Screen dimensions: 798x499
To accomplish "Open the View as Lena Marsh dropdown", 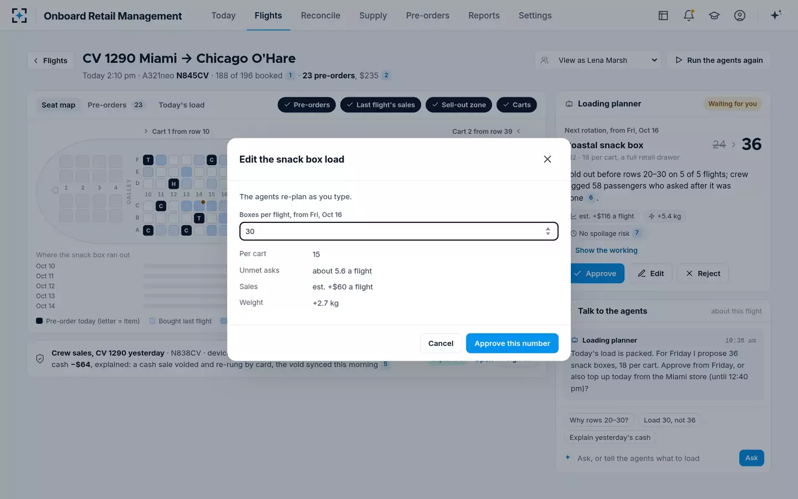I will (x=598, y=60).
